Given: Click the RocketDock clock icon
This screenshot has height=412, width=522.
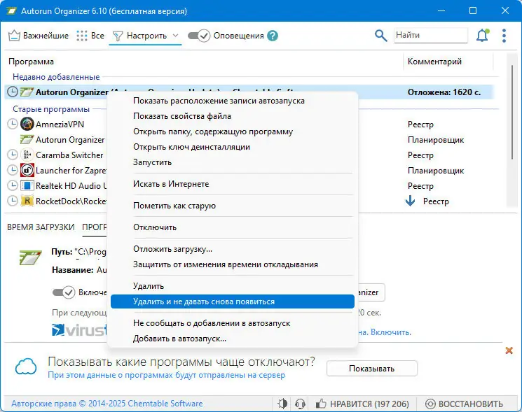Looking at the screenshot, I should click(13, 201).
